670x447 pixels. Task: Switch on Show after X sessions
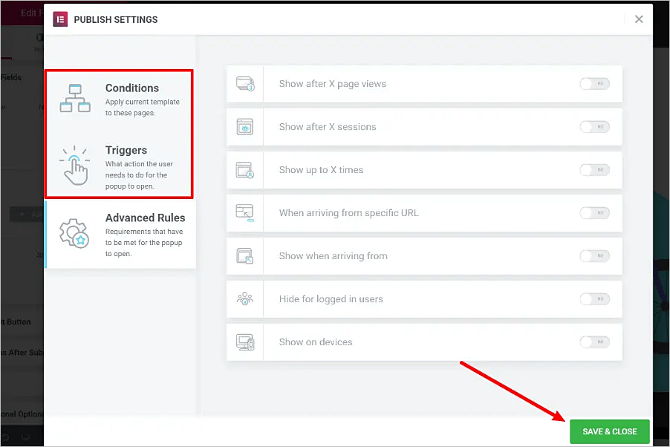[594, 127]
